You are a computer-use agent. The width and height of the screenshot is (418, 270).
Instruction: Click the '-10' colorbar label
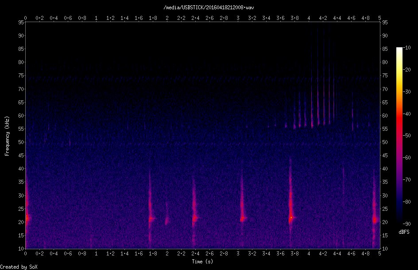click(406, 48)
